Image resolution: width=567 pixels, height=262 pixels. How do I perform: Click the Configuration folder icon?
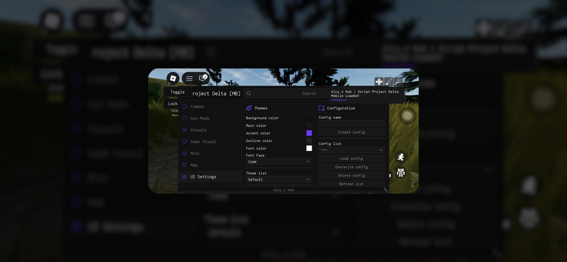322,108
